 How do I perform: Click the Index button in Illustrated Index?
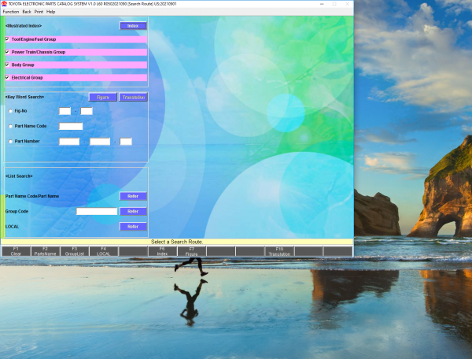tap(133, 26)
